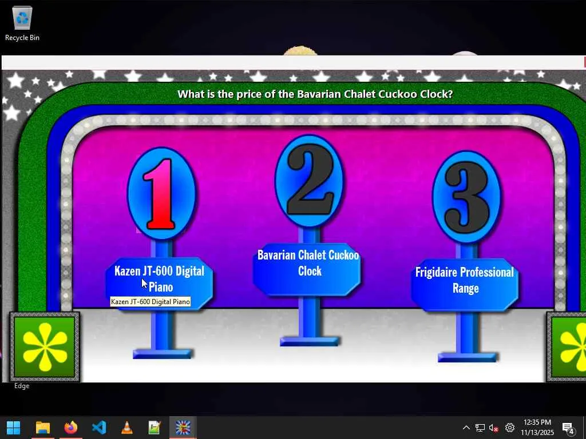Click the muted volume tray icon
The width and height of the screenshot is (586, 439).
(494, 428)
